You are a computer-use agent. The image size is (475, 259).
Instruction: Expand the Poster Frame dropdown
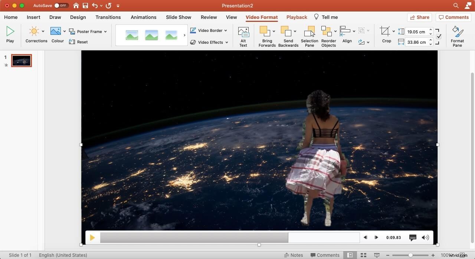(105, 31)
